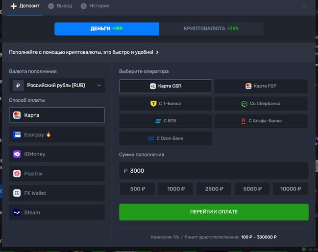Screen dimensions: 318x252
Task: Expand the crypto top-up promo chevron
Action: [x=157, y=52]
